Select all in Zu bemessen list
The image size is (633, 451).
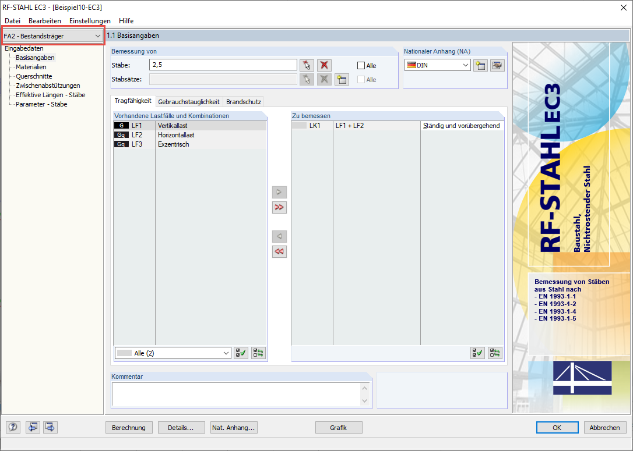[x=477, y=353]
